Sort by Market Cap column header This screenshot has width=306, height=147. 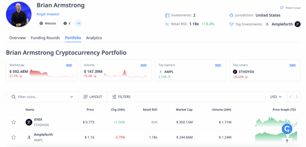pyautogui.click(x=184, y=110)
